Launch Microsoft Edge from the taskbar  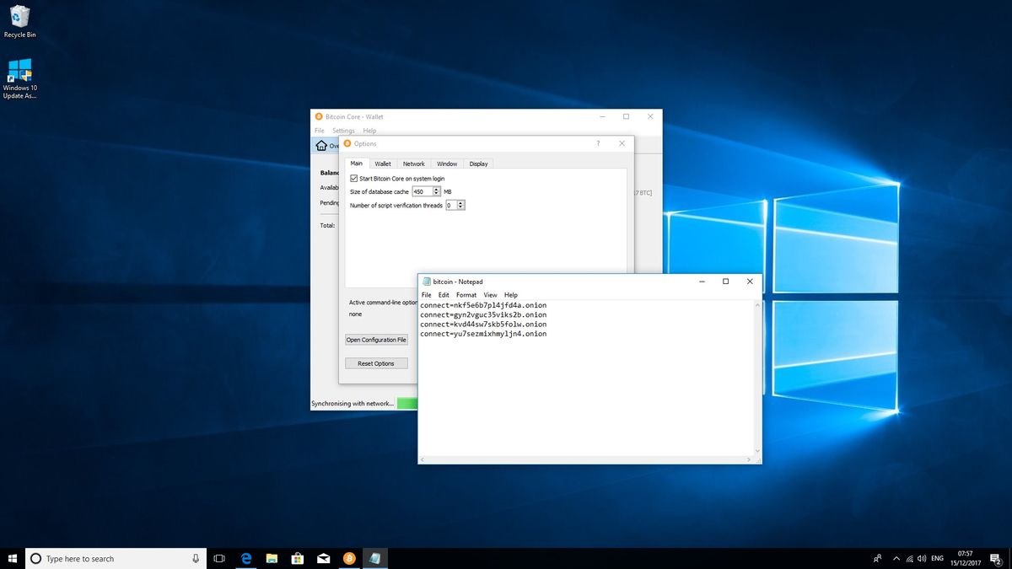(245, 557)
